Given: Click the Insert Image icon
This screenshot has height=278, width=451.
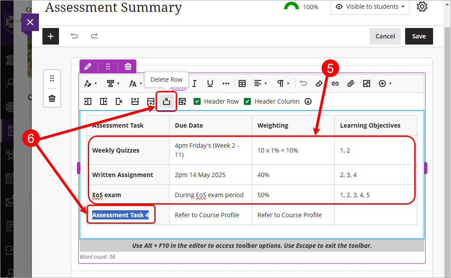Looking at the screenshot, I should [x=367, y=83].
